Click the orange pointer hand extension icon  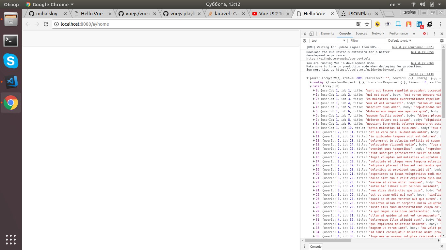click(408, 24)
